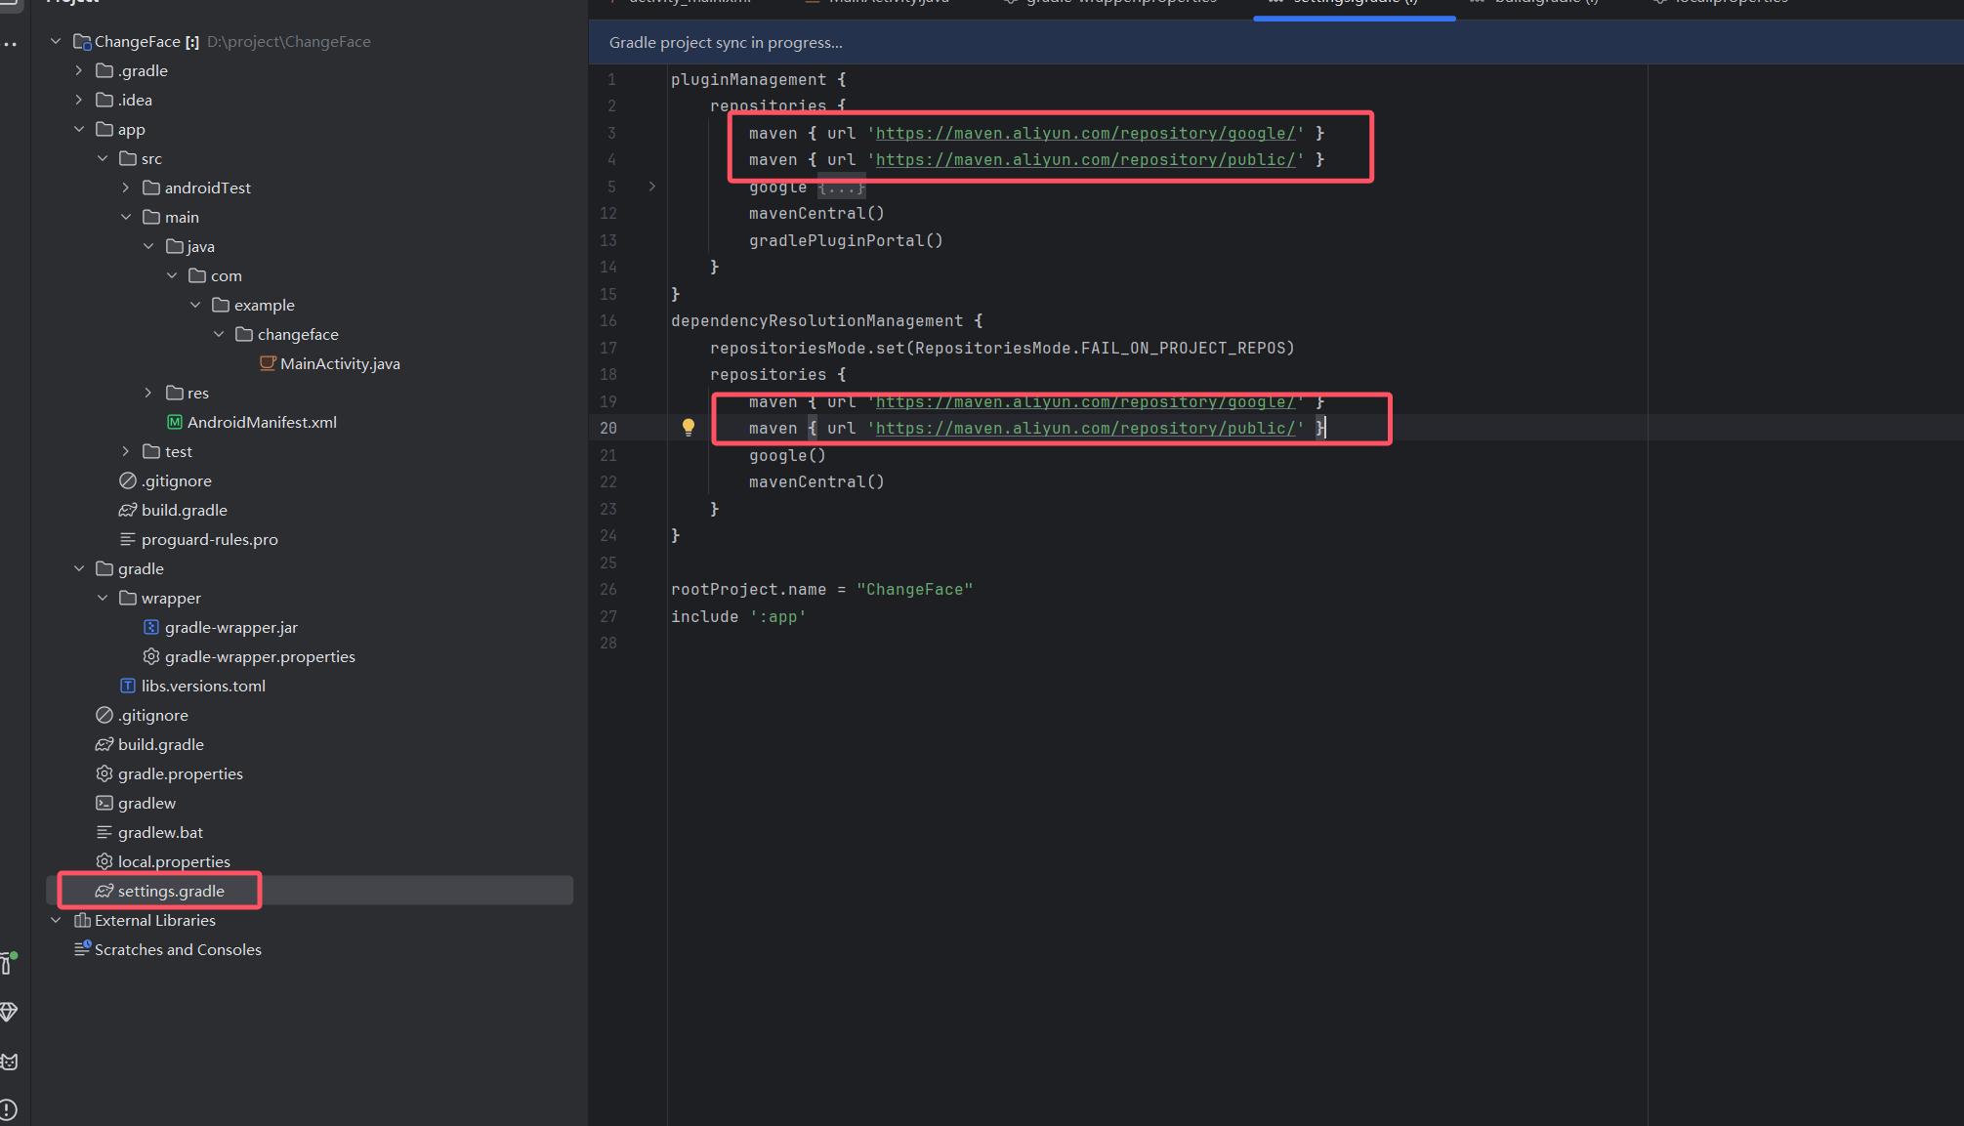Screen dimensions: 1964x1126
Task: Expand the code fold arrow at line 5
Action: tap(652, 187)
